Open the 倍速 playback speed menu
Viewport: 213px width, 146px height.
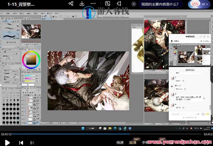pos(120,142)
